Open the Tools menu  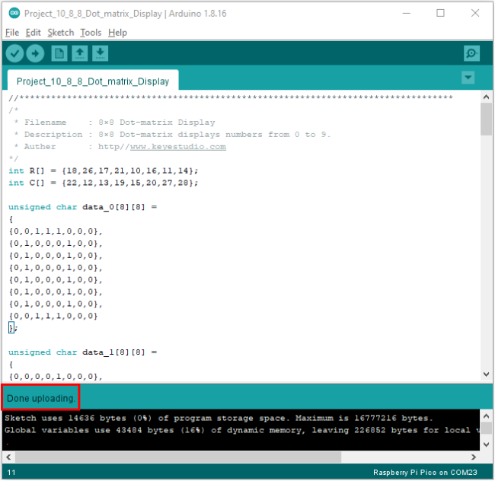[91, 33]
